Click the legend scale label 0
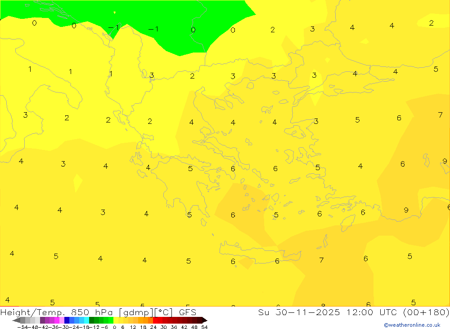Screen dimensions: 450x329 tap(114, 327)
